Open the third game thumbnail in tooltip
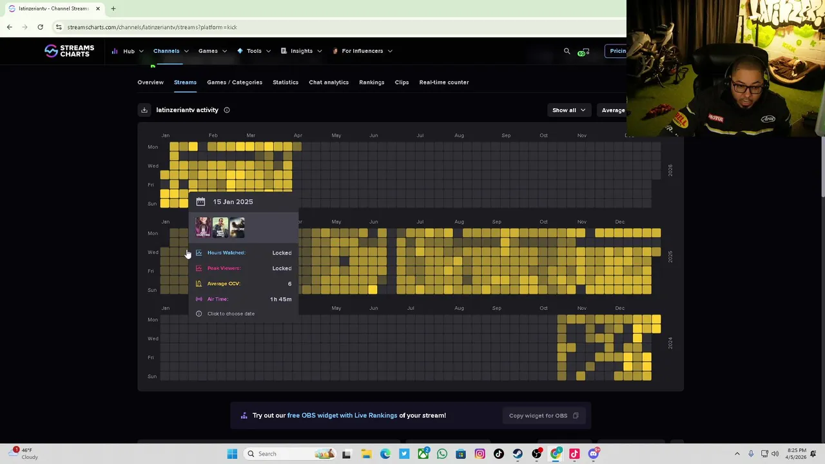 click(x=237, y=227)
